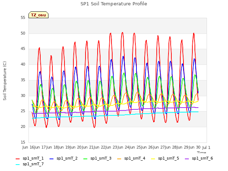228x171 pixels.
Task: Select the sp1_smT_4 legend entry
Action: click(131, 158)
